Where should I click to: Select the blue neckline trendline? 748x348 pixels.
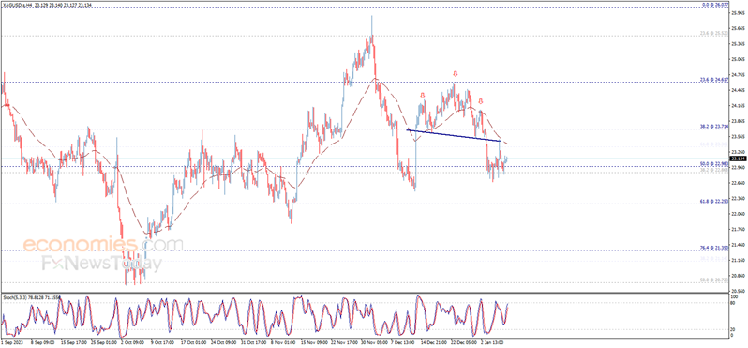tap(453, 136)
